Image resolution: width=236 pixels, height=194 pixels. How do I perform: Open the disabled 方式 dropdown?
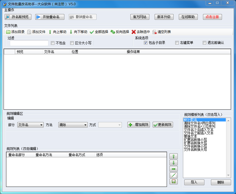(110, 125)
